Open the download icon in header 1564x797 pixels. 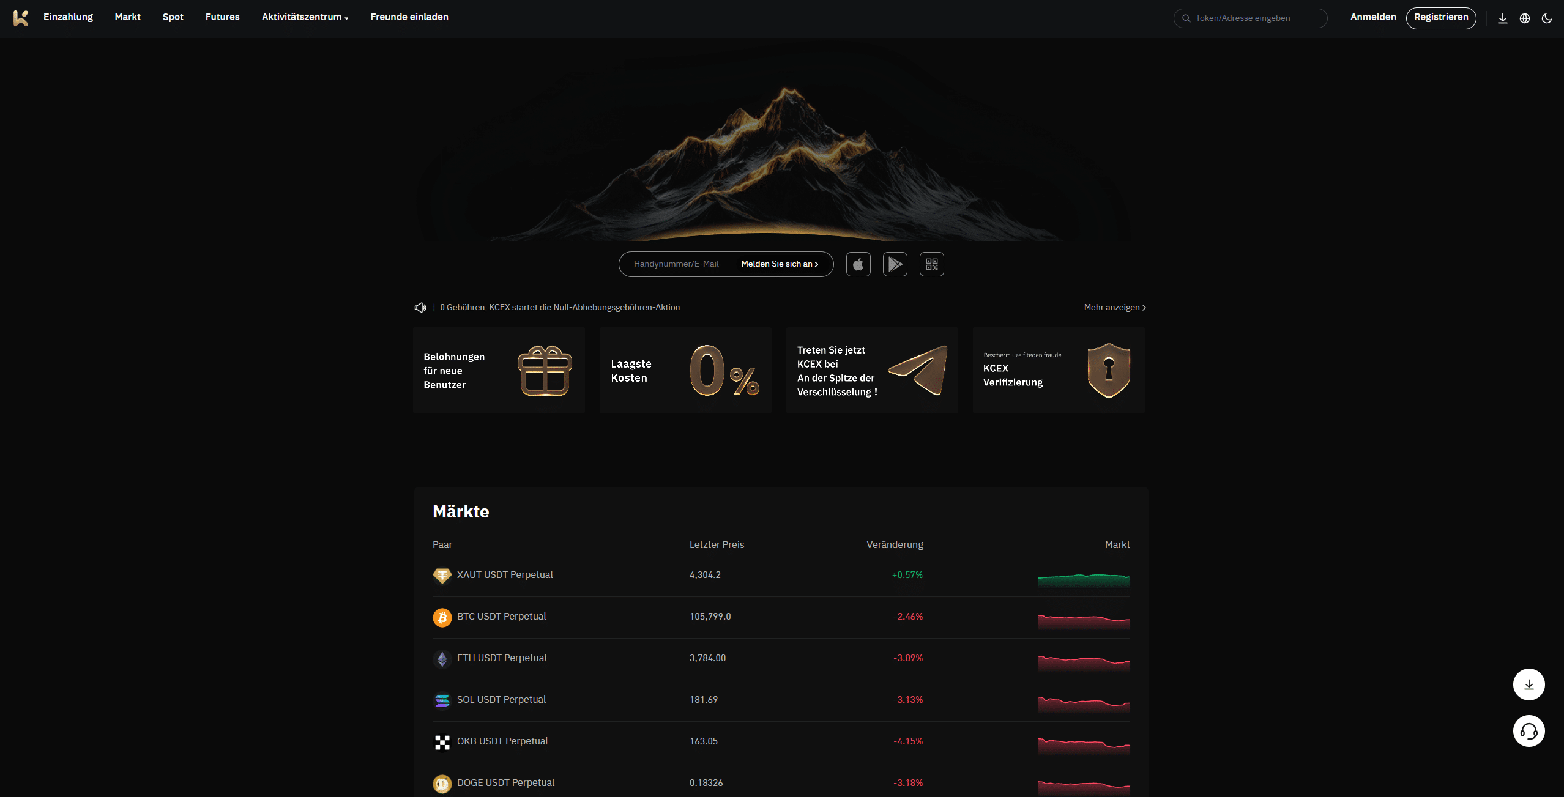click(1502, 18)
